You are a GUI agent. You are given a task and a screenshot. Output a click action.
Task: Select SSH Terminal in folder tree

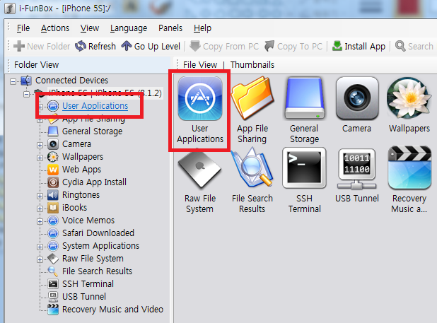tap(88, 283)
